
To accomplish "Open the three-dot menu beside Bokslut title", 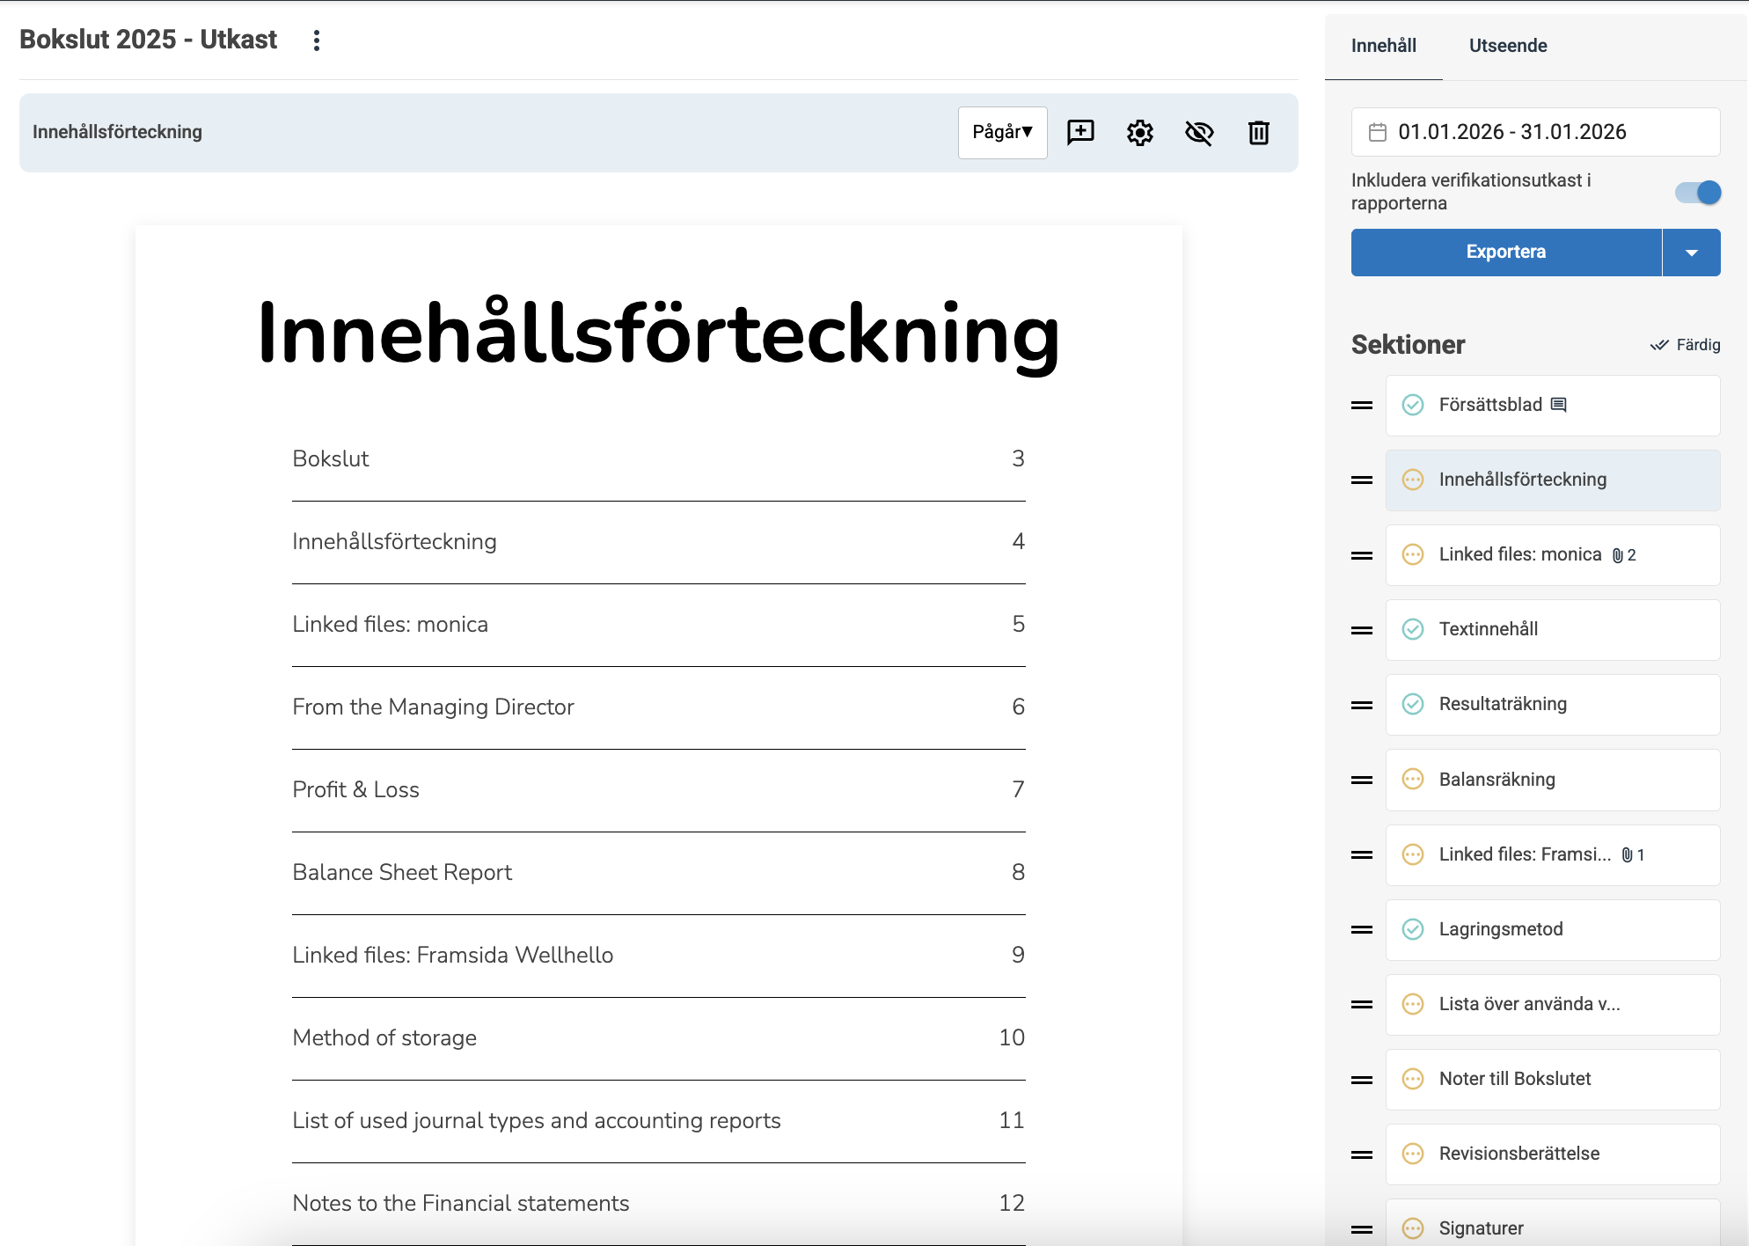I will [317, 40].
